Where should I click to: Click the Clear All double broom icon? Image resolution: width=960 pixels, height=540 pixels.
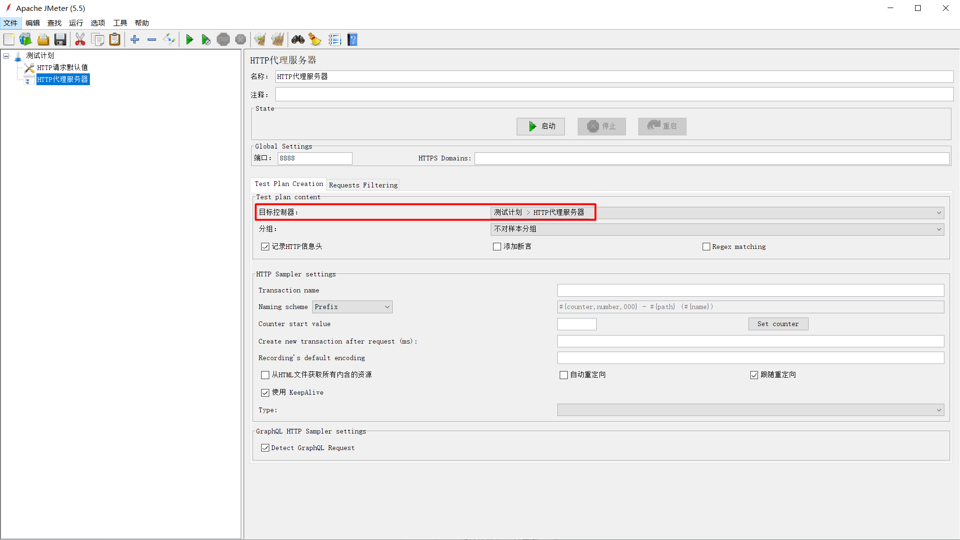click(278, 40)
